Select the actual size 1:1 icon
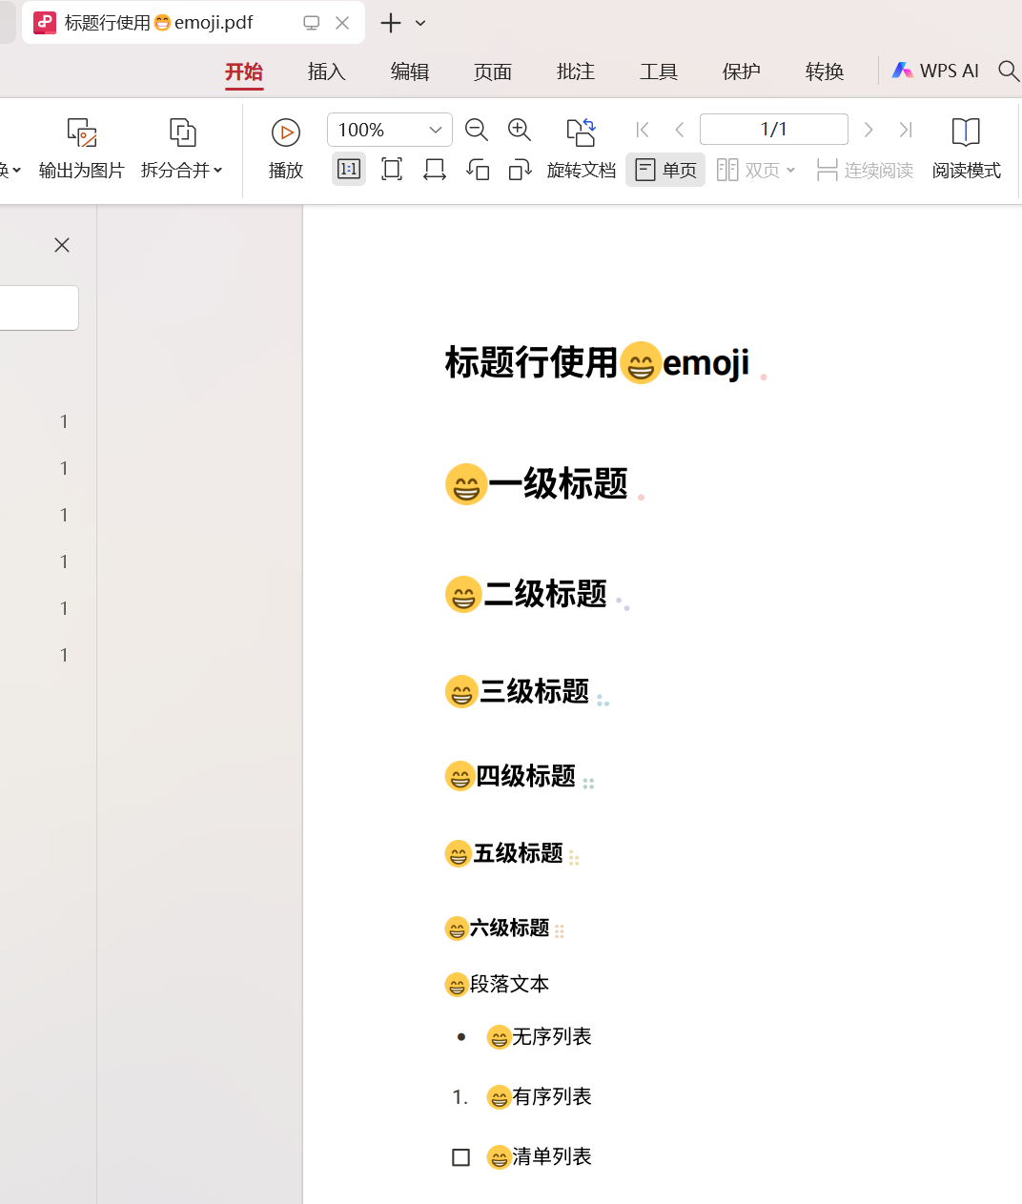1022x1204 pixels. coord(349,170)
